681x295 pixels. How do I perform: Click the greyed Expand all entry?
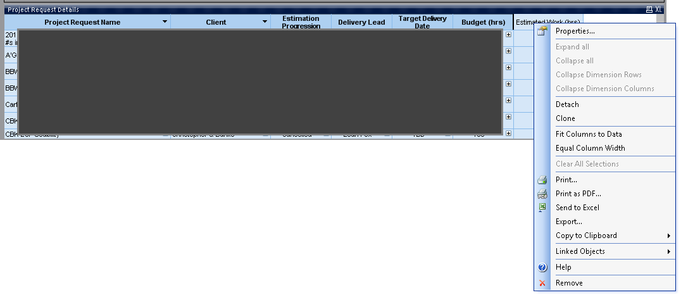[x=613, y=47]
